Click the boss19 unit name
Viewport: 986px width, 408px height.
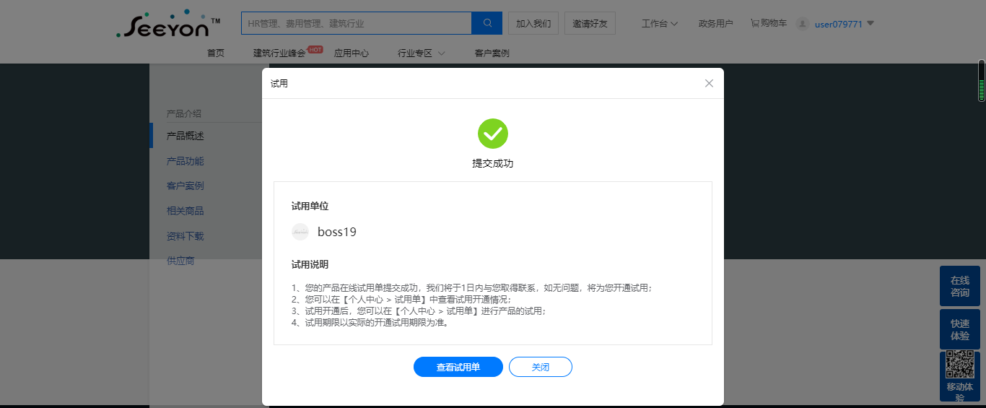(337, 232)
